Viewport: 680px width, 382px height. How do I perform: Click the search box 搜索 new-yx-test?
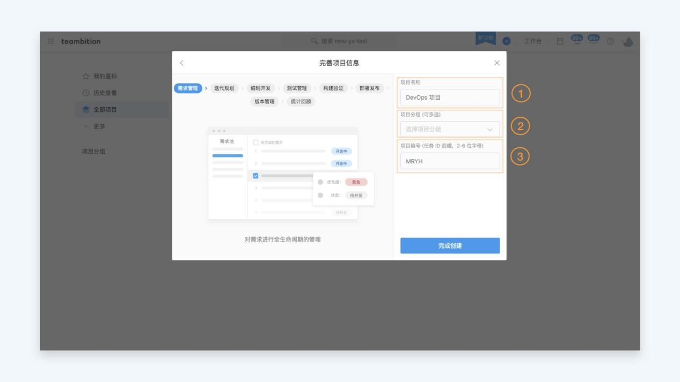pyautogui.click(x=339, y=41)
